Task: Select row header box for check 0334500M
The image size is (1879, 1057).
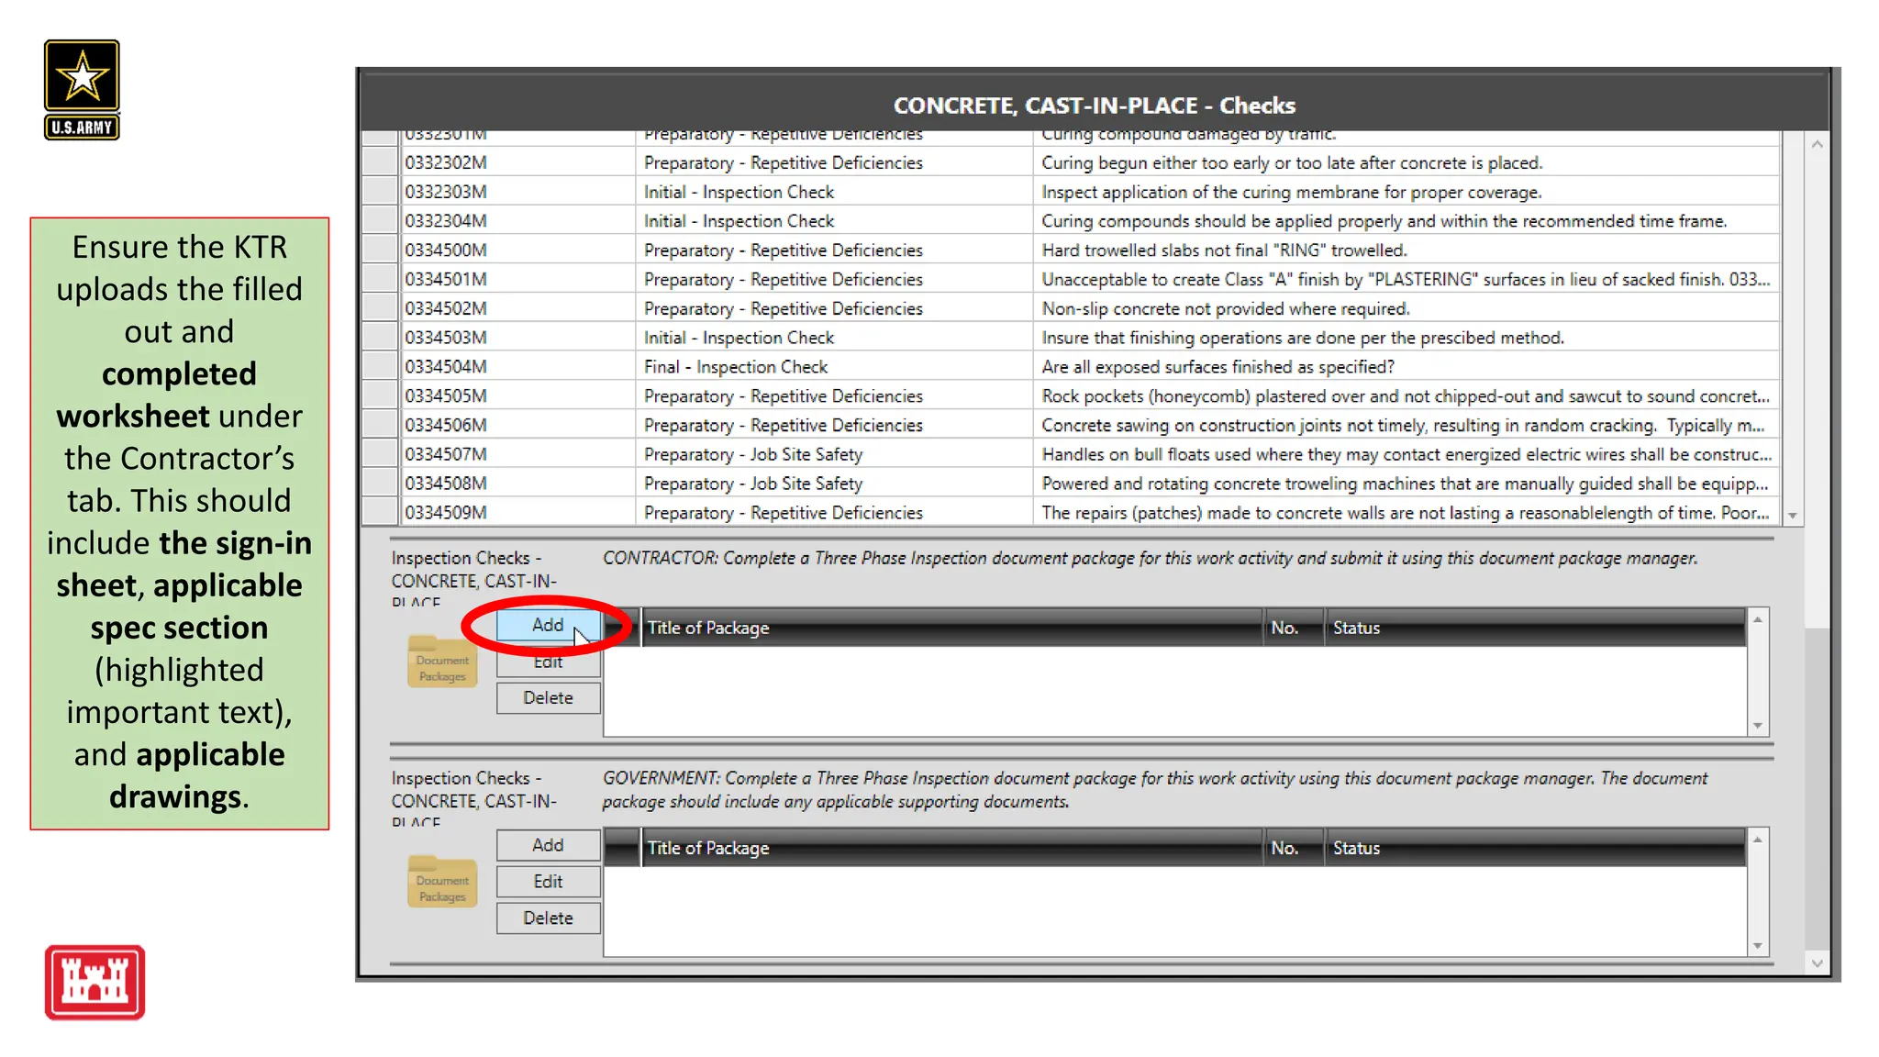Action: (x=379, y=250)
